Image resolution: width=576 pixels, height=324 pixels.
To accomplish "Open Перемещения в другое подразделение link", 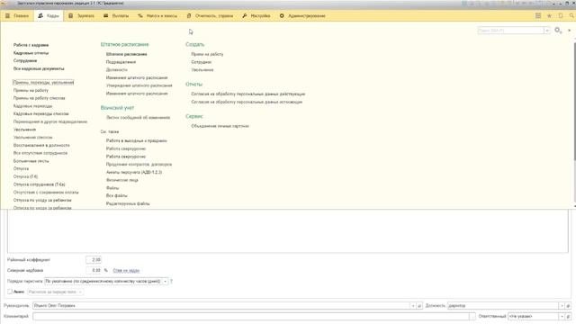I will click(50, 121).
